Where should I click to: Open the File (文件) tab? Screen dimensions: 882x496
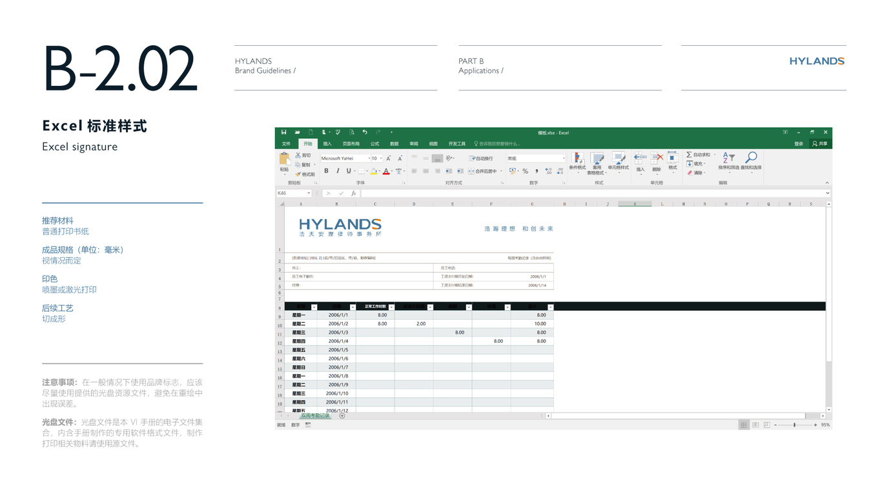pyautogui.click(x=286, y=144)
